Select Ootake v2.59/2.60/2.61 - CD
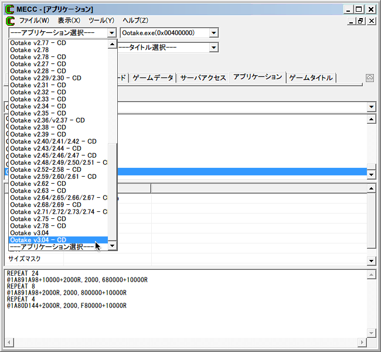This screenshot has height=352, width=381. point(58,177)
